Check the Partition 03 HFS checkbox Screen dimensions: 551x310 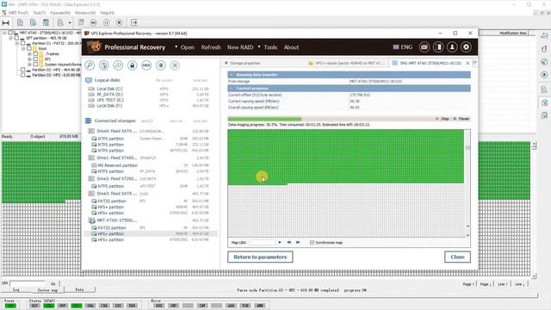coord(23,75)
